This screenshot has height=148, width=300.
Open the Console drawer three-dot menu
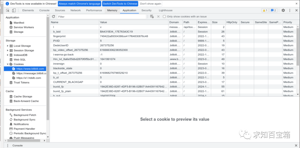pyautogui.click(x=8, y=146)
